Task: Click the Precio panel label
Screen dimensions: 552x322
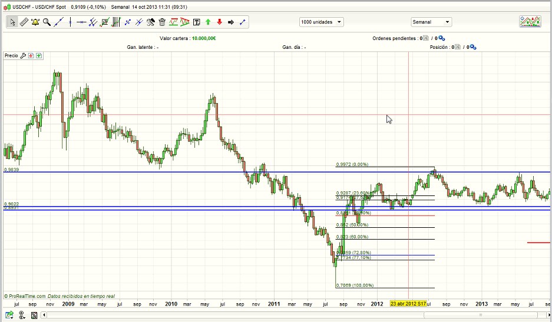Action: pos(11,55)
